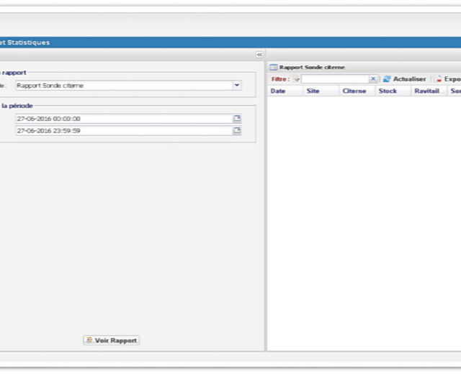Sort by the Date column header
Viewport: 461px width, 374px height.
coord(278,91)
